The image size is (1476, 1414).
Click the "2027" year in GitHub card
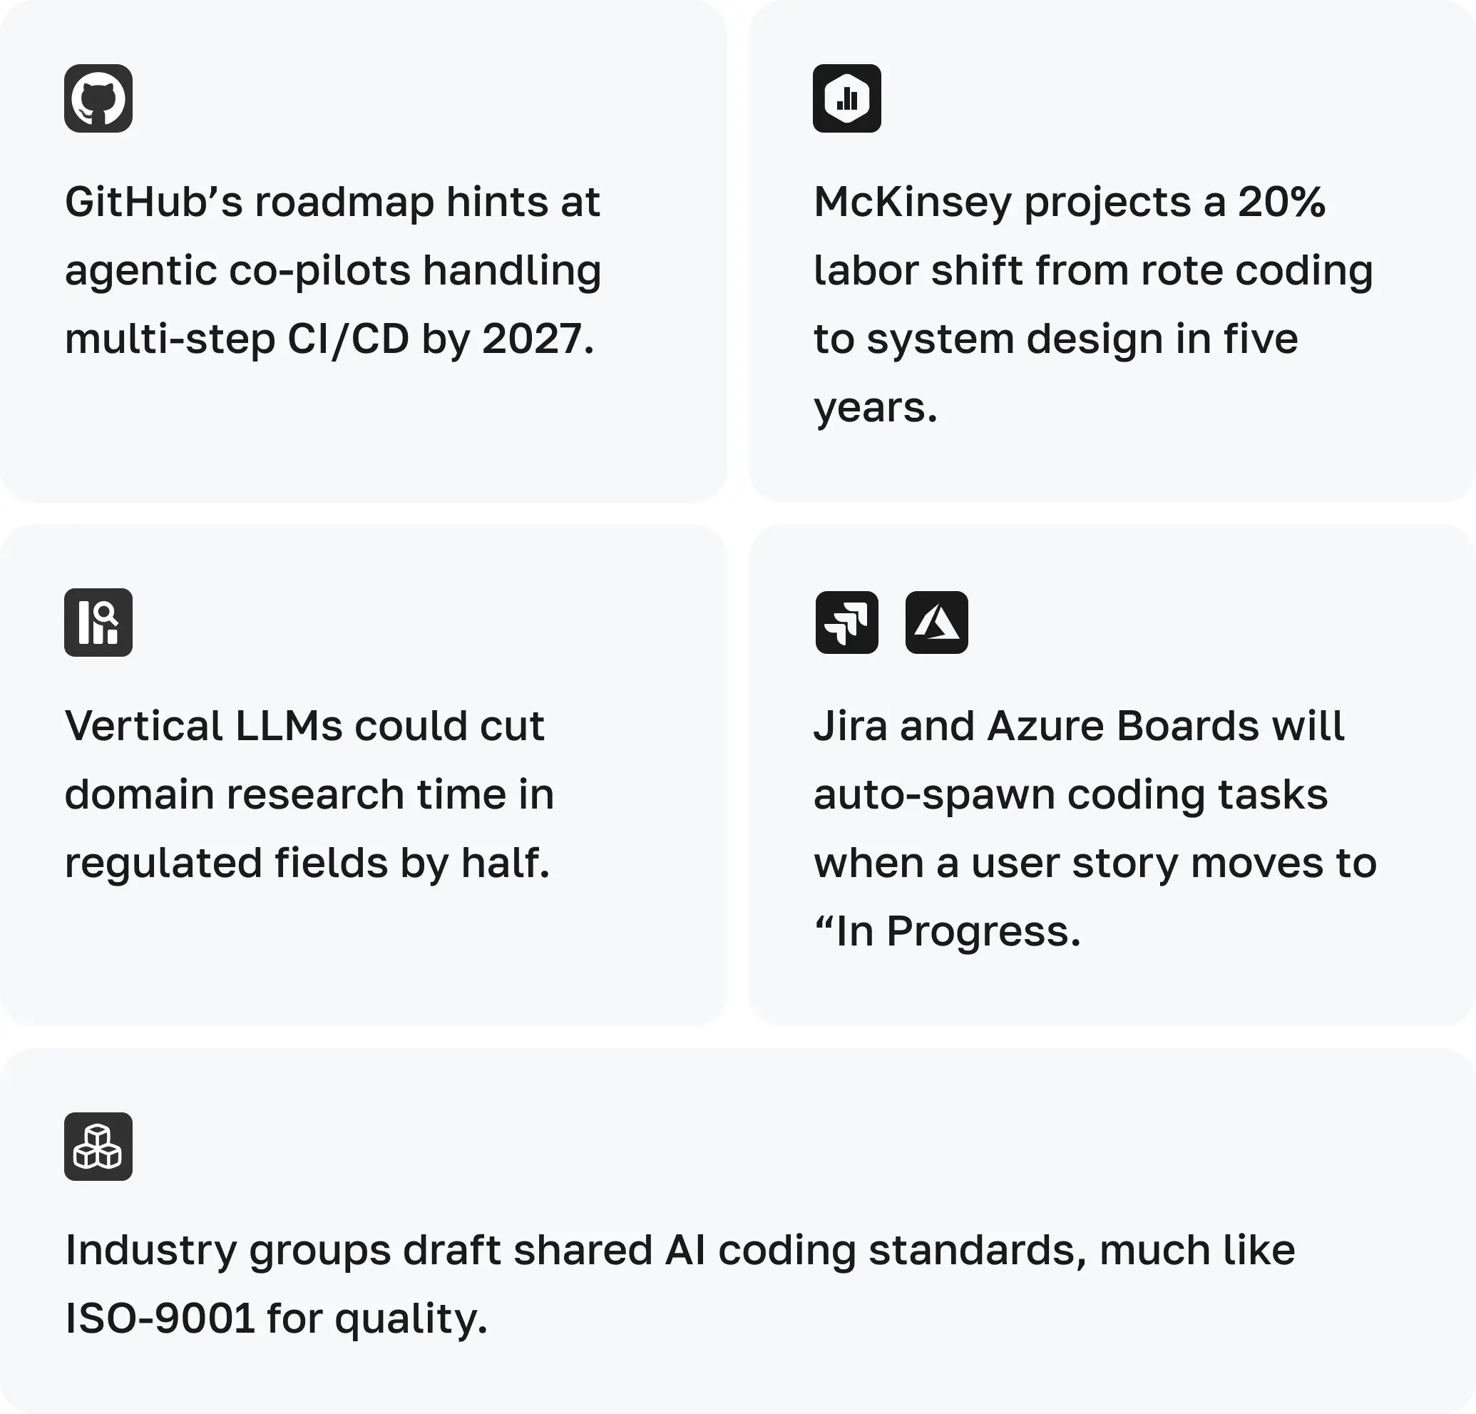click(532, 339)
